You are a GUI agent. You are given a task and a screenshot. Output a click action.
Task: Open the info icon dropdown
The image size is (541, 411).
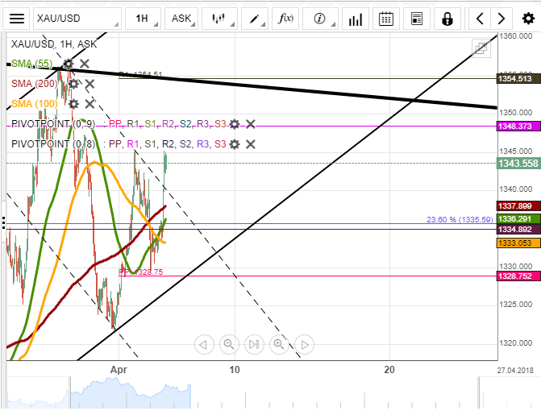click(320, 19)
